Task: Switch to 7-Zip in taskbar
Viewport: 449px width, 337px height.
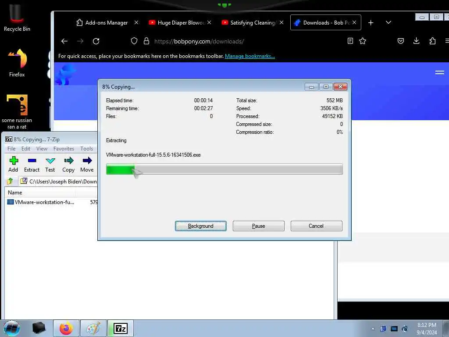Action: coord(121,328)
